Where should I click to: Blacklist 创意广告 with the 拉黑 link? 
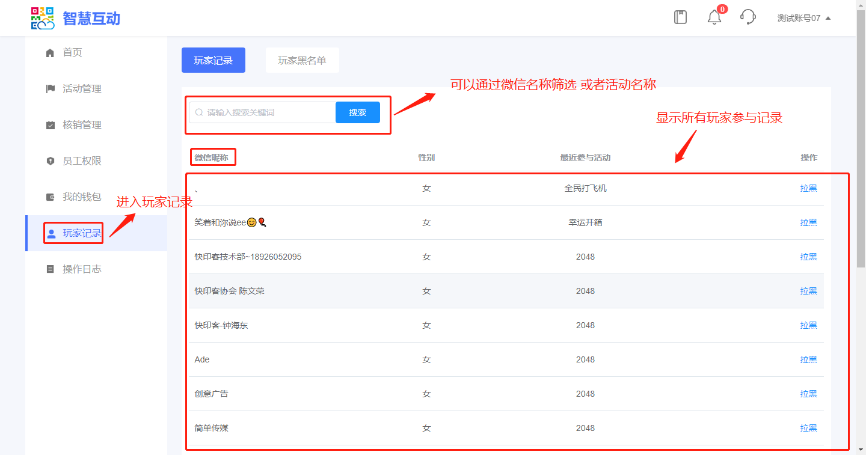808,394
